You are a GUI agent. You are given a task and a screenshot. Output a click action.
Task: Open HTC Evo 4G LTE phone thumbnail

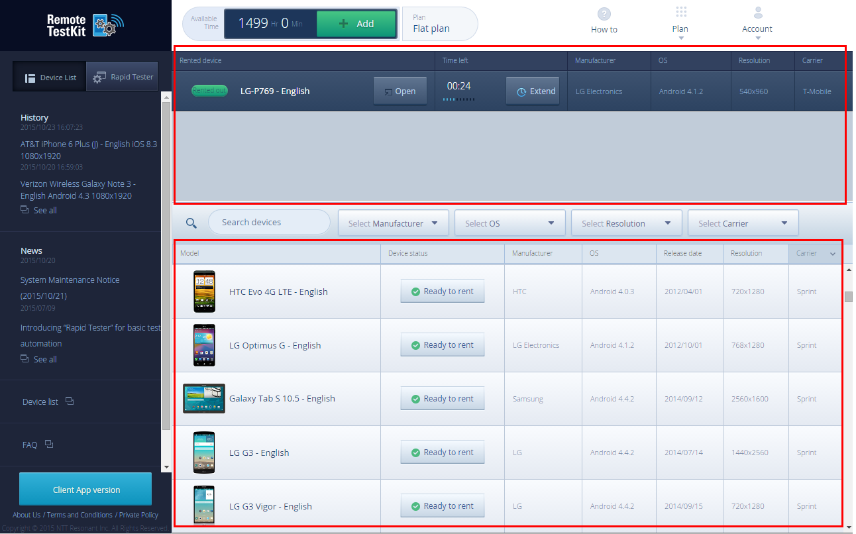pos(204,292)
